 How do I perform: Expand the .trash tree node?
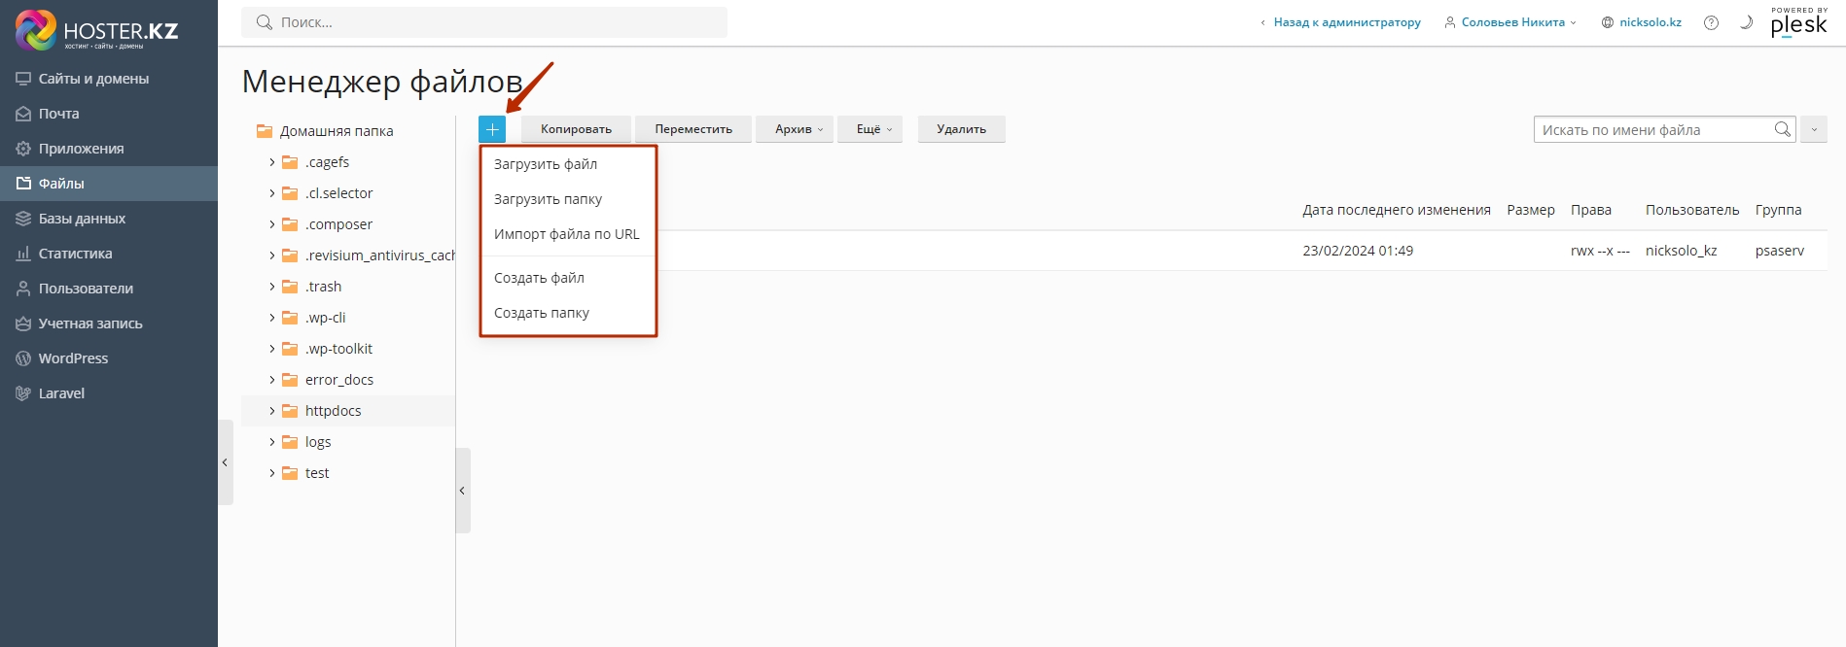[271, 287]
